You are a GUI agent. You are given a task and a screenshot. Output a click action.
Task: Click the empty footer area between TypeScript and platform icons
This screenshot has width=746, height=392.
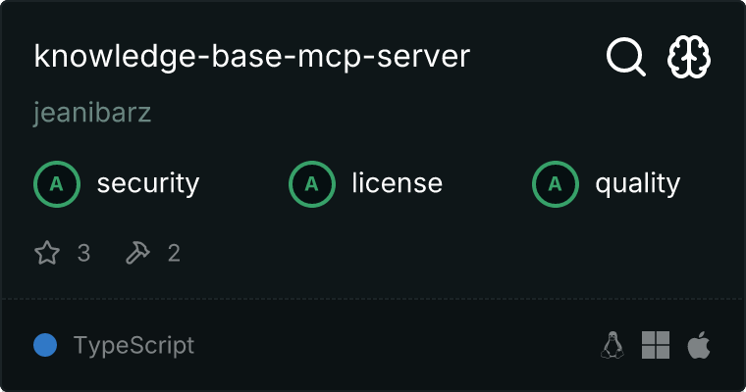(393, 345)
